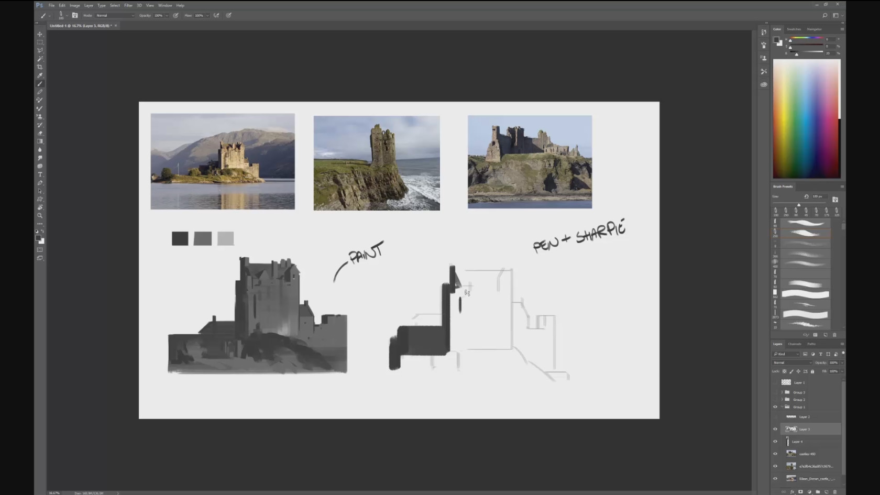The height and width of the screenshot is (495, 880).
Task: Show Group 3 visibility
Action: tap(775, 392)
